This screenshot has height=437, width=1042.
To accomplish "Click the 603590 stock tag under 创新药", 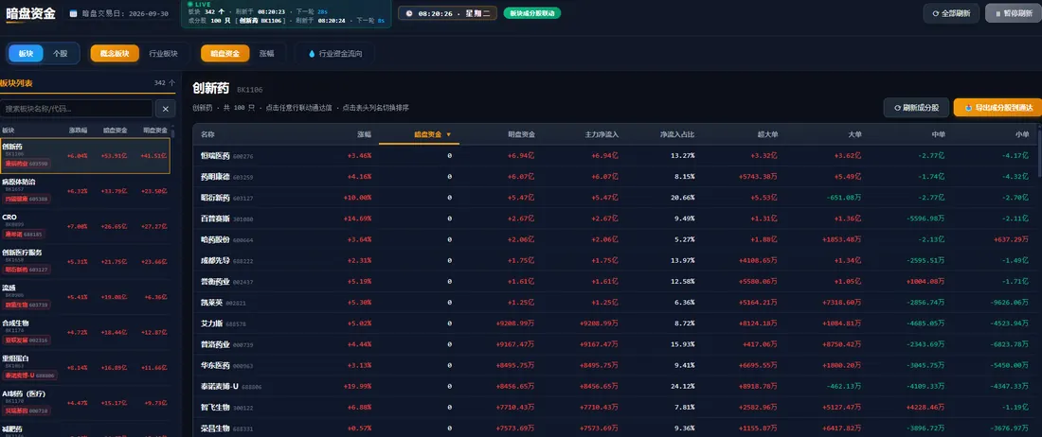I will pyautogui.click(x=27, y=163).
